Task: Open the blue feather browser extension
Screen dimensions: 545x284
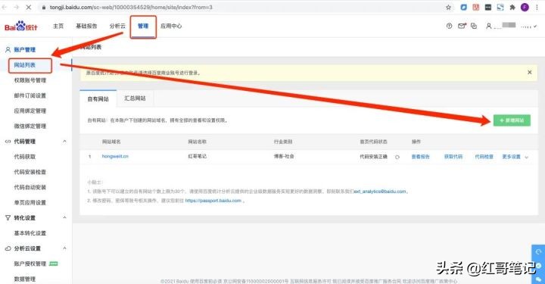Action: (x=463, y=8)
